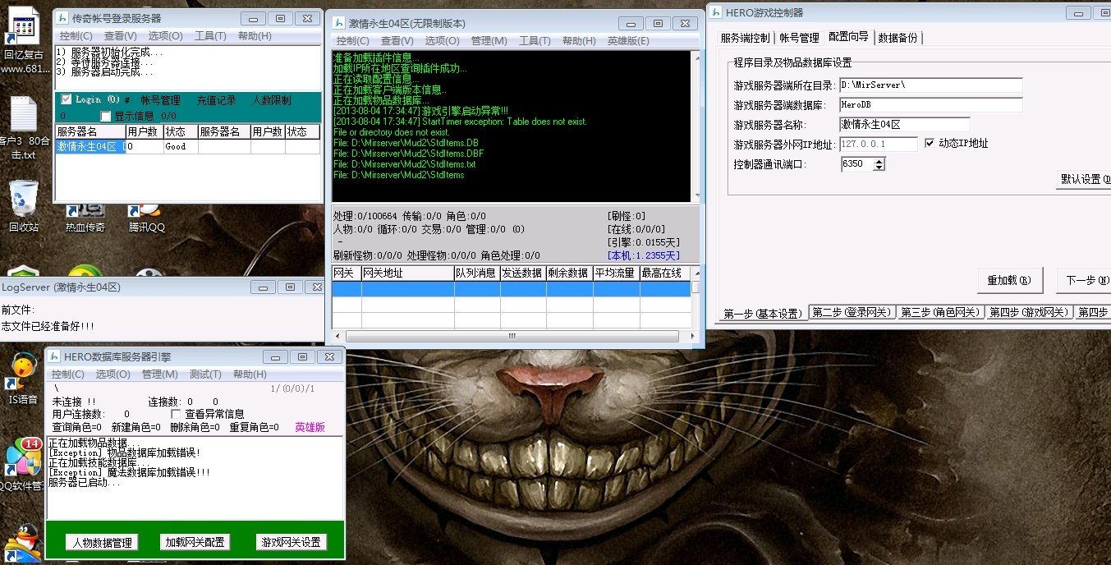Viewport: 1111px width, 565px height.
Task: Check 查看异常信息 in database engine window
Action: [176, 414]
